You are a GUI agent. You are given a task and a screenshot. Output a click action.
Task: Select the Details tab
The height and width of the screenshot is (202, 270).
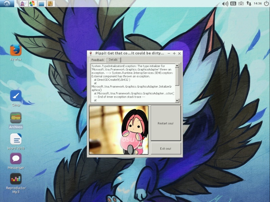click(x=113, y=60)
